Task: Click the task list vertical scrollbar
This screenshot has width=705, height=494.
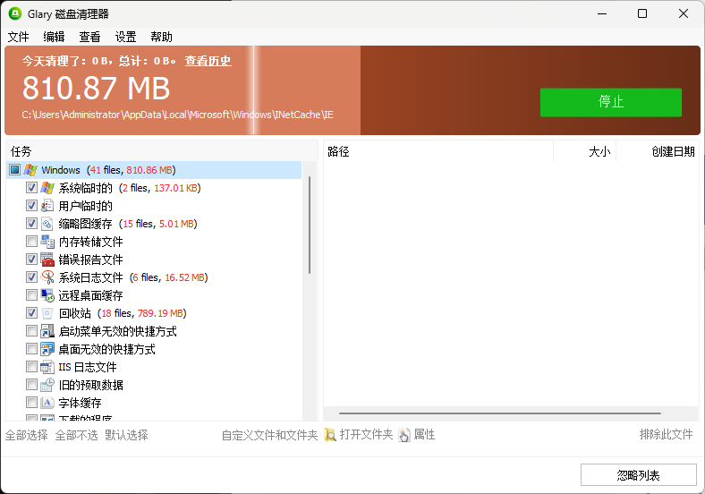Action: pyautogui.click(x=310, y=225)
